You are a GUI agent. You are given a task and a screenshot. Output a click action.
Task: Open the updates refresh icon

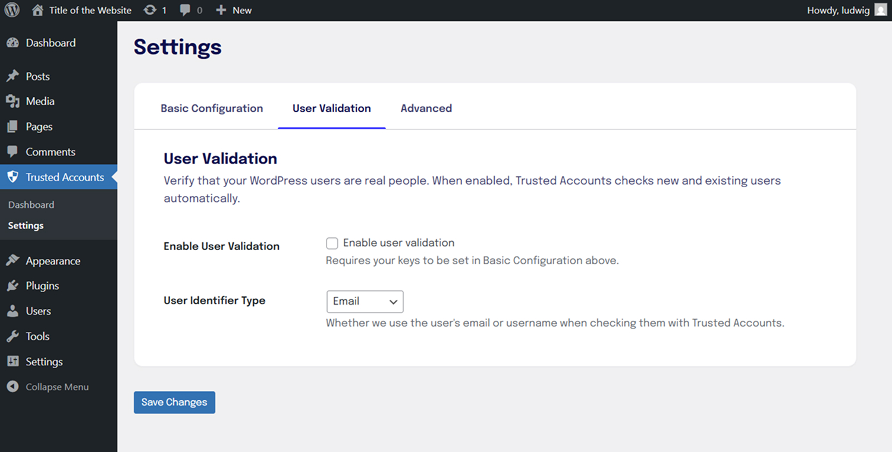pos(150,10)
